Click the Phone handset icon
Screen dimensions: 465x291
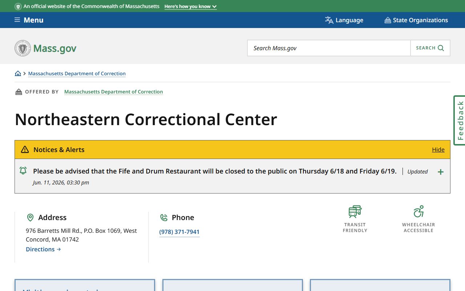[164, 218]
